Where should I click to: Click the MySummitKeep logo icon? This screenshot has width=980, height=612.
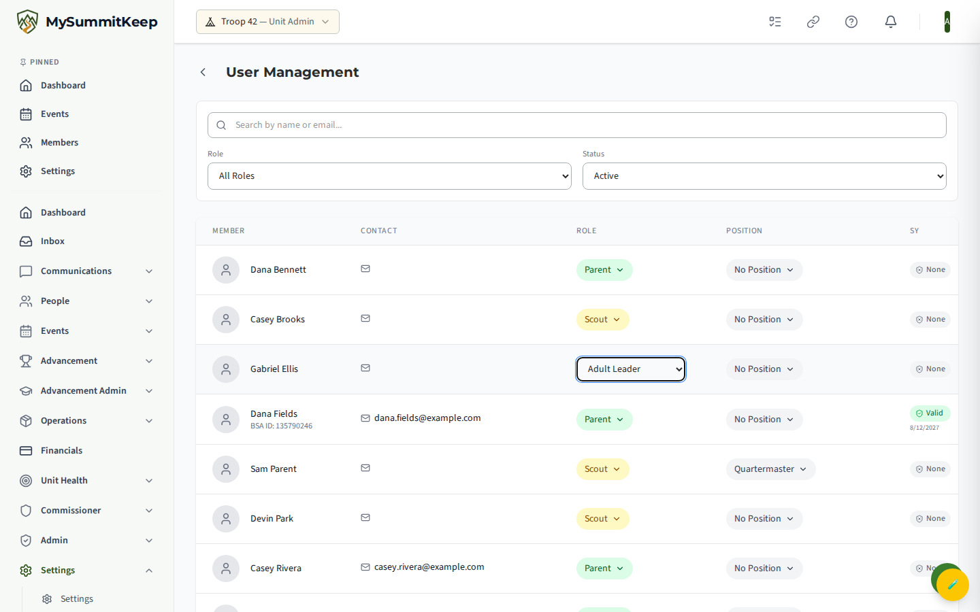(x=27, y=22)
